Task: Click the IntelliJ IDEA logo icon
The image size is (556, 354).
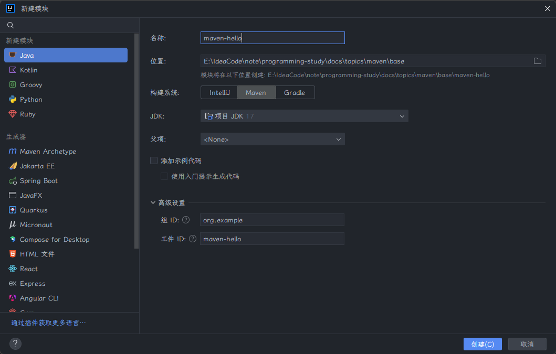Action: pyautogui.click(x=11, y=8)
